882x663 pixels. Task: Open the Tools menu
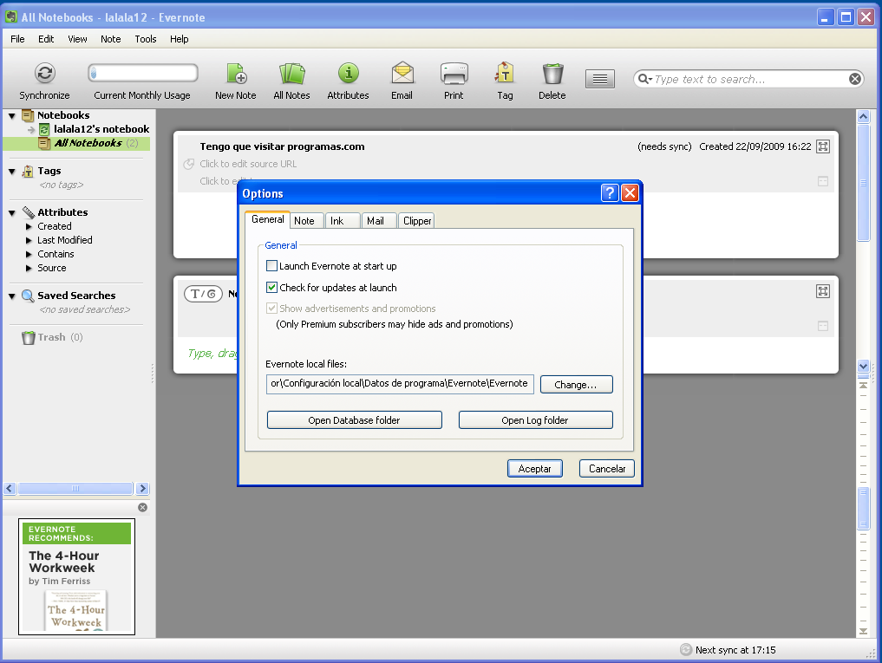click(146, 39)
